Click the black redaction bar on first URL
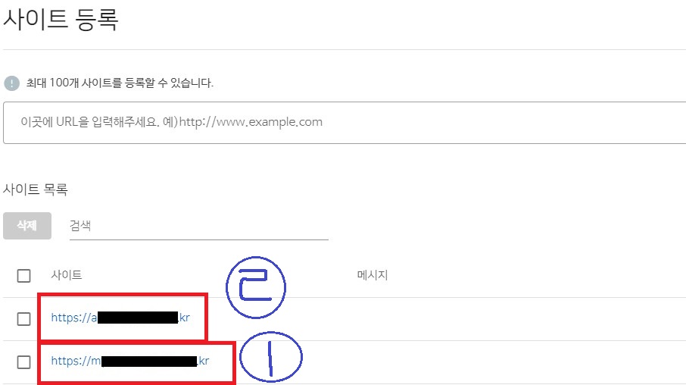This screenshot has width=686, height=385. pyautogui.click(x=138, y=318)
